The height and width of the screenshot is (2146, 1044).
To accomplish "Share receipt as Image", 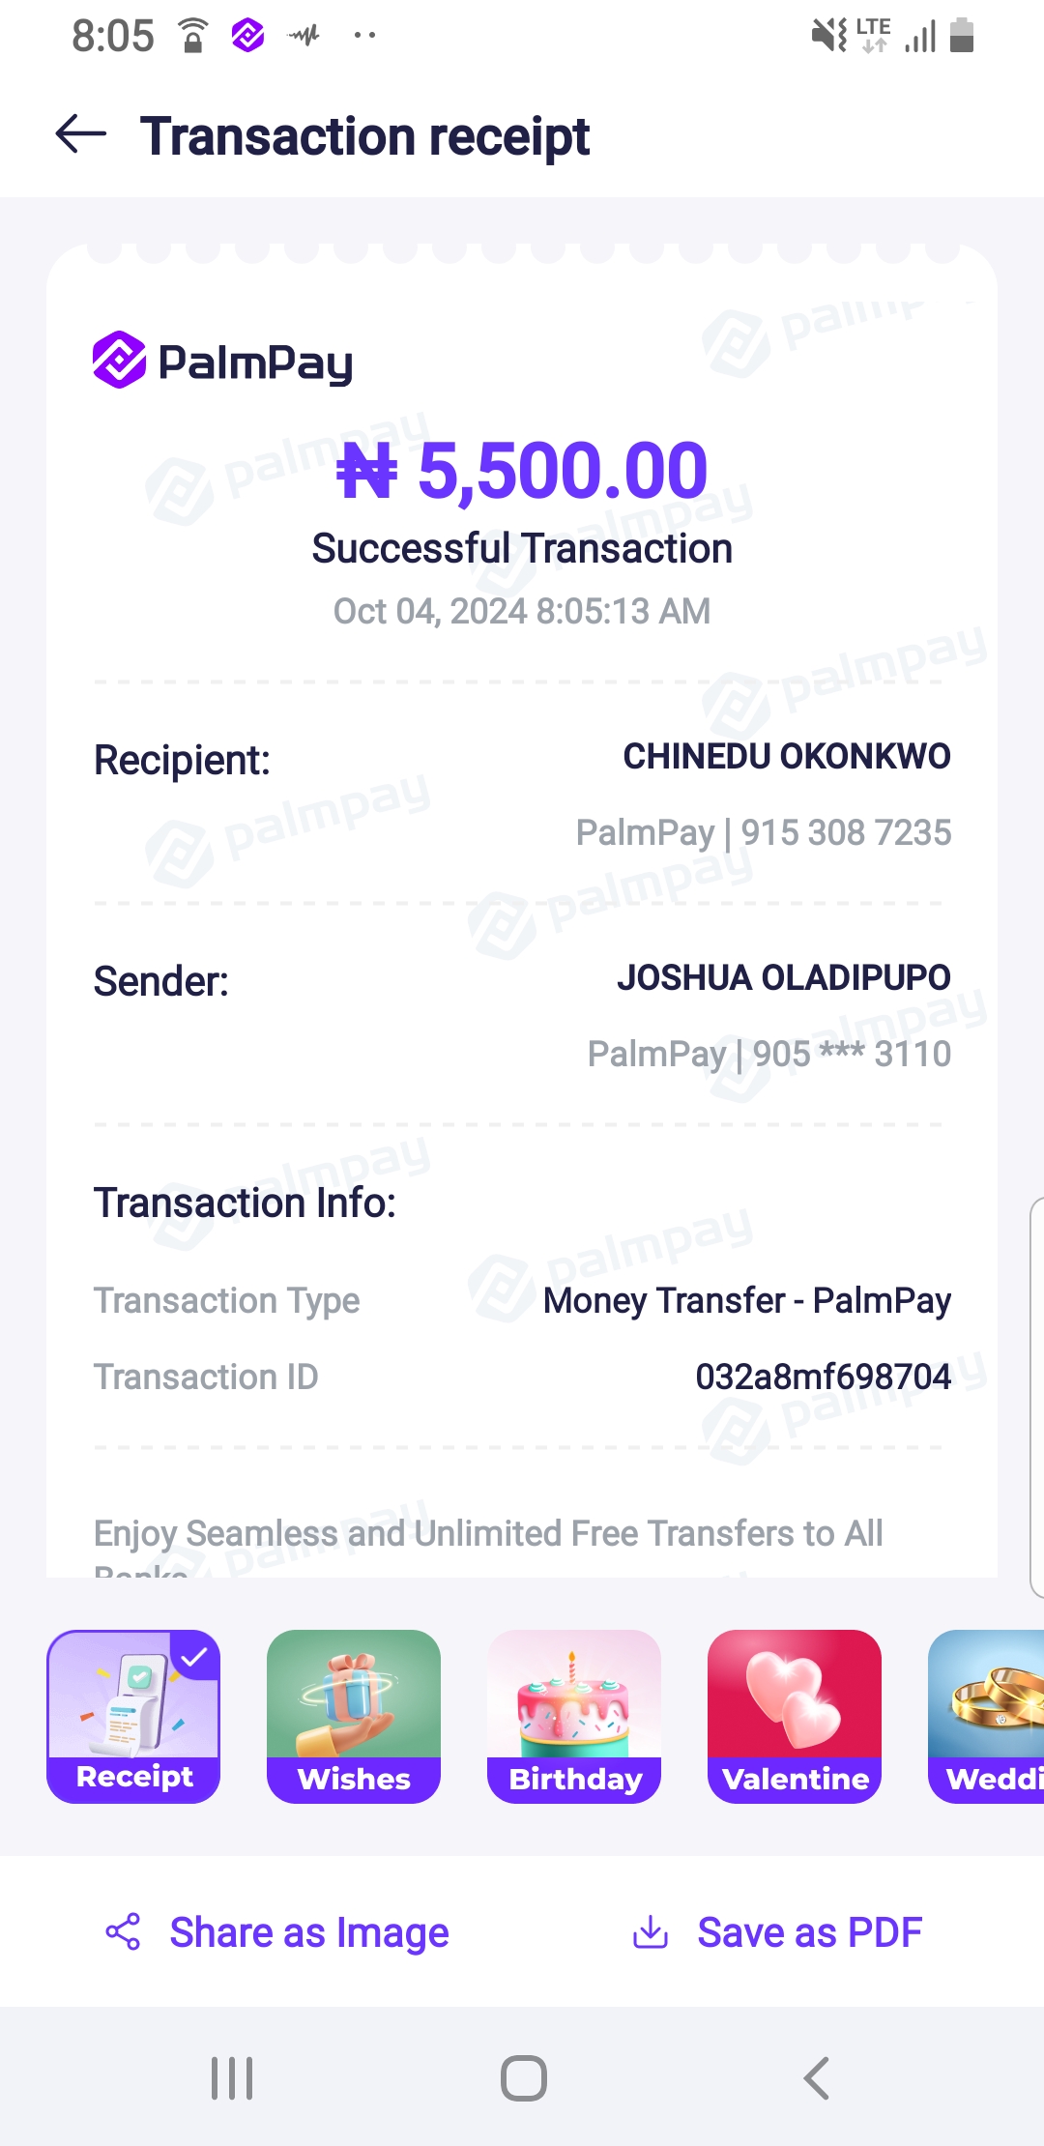I will pos(308,1932).
